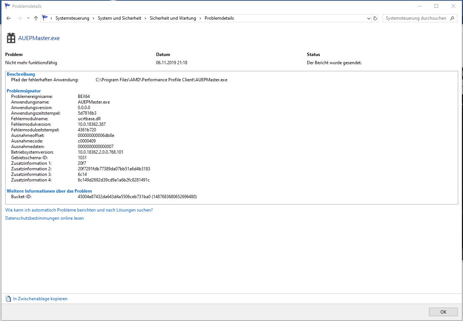Select Gebietsschema-ID value 1031

(x=82, y=158)
